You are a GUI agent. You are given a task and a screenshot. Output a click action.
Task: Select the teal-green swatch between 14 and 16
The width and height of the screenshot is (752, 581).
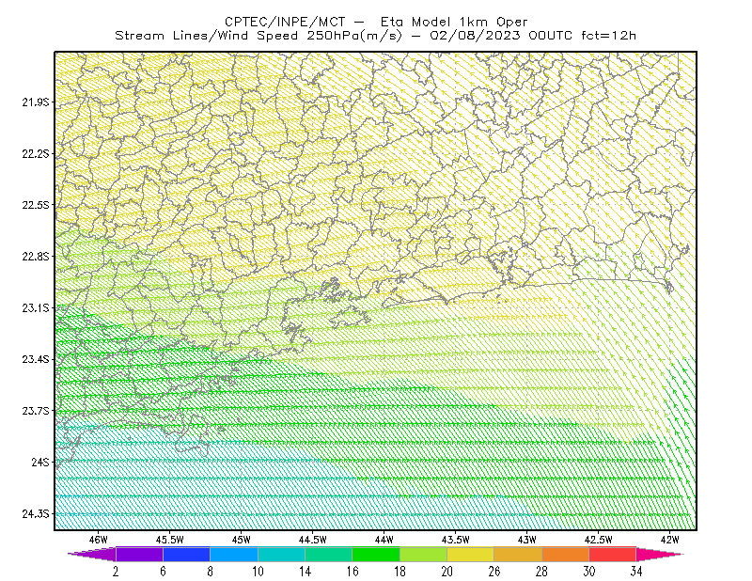click(x=328, y=554)
